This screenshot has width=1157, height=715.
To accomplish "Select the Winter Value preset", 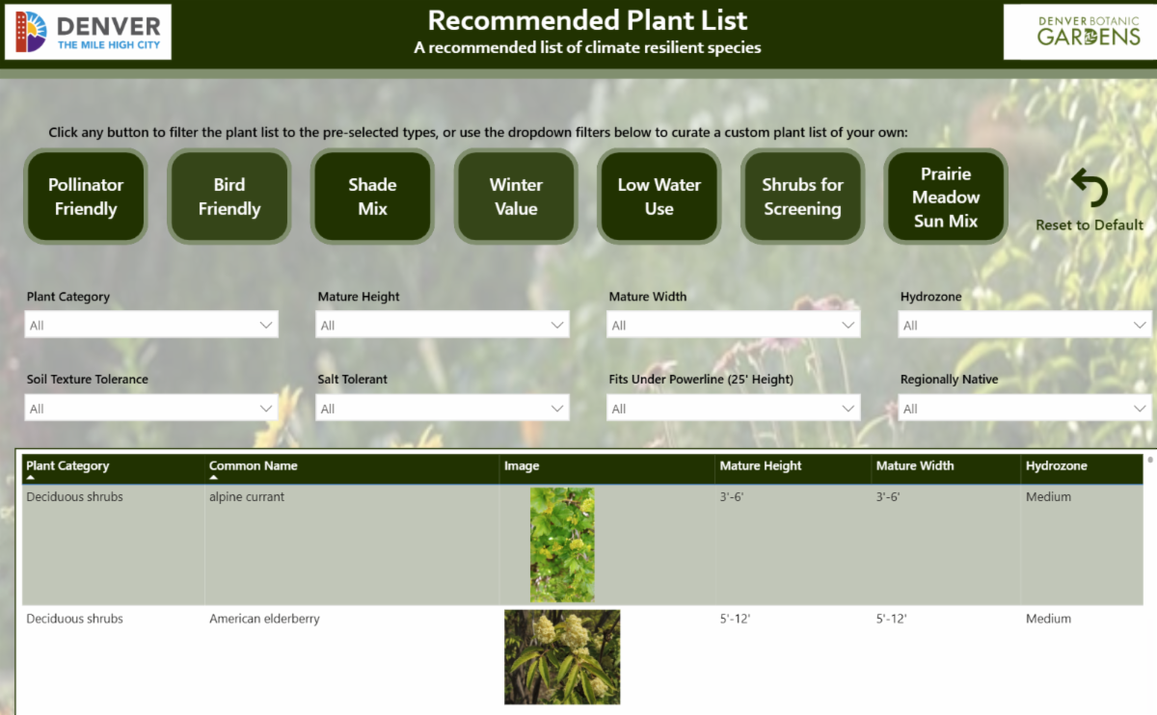I will pyautogui.click(x=516, y=197).
